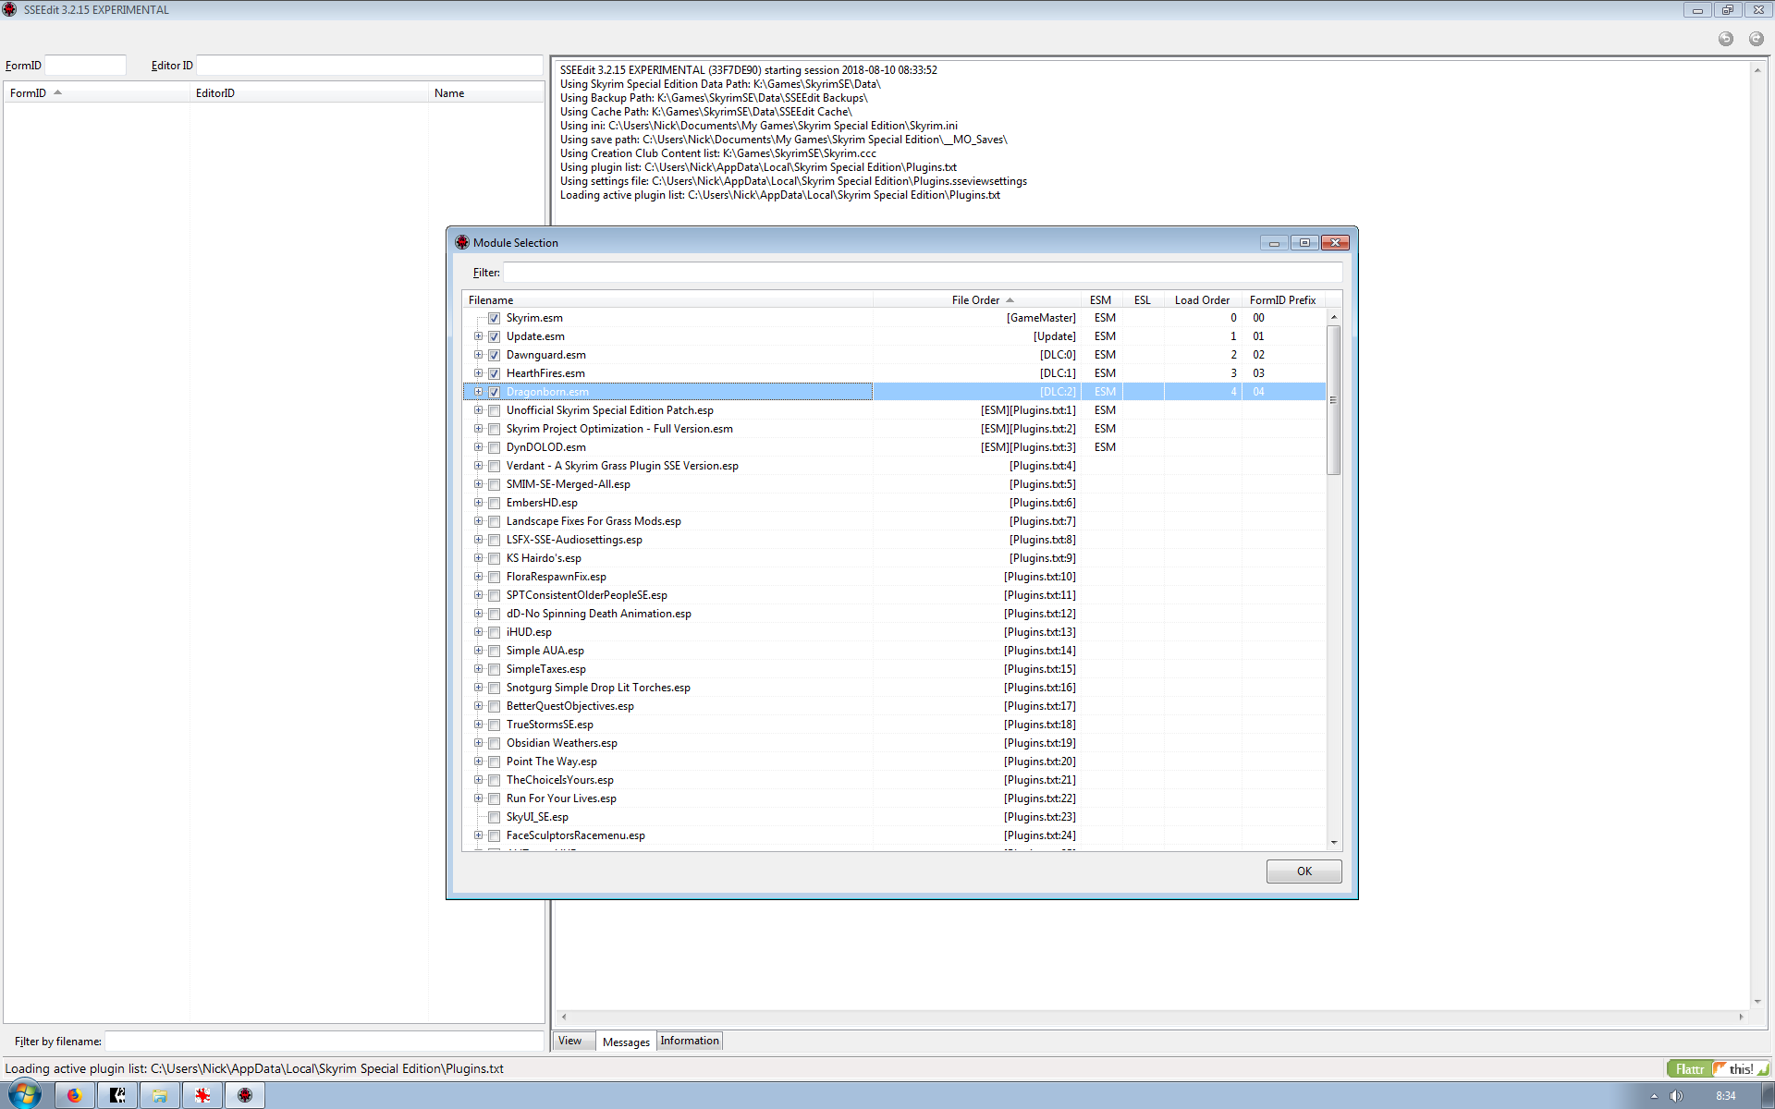
Task: Click the Flattr this donation icon
Action: point(1718,1068)
